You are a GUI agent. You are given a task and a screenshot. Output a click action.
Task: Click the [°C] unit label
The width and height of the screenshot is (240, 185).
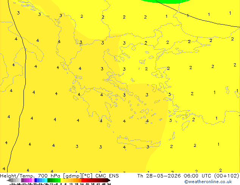click(87, 176)
